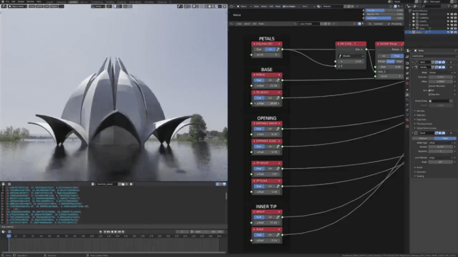
Task: Set Number Range node type to Int
Action: [384, 56]
